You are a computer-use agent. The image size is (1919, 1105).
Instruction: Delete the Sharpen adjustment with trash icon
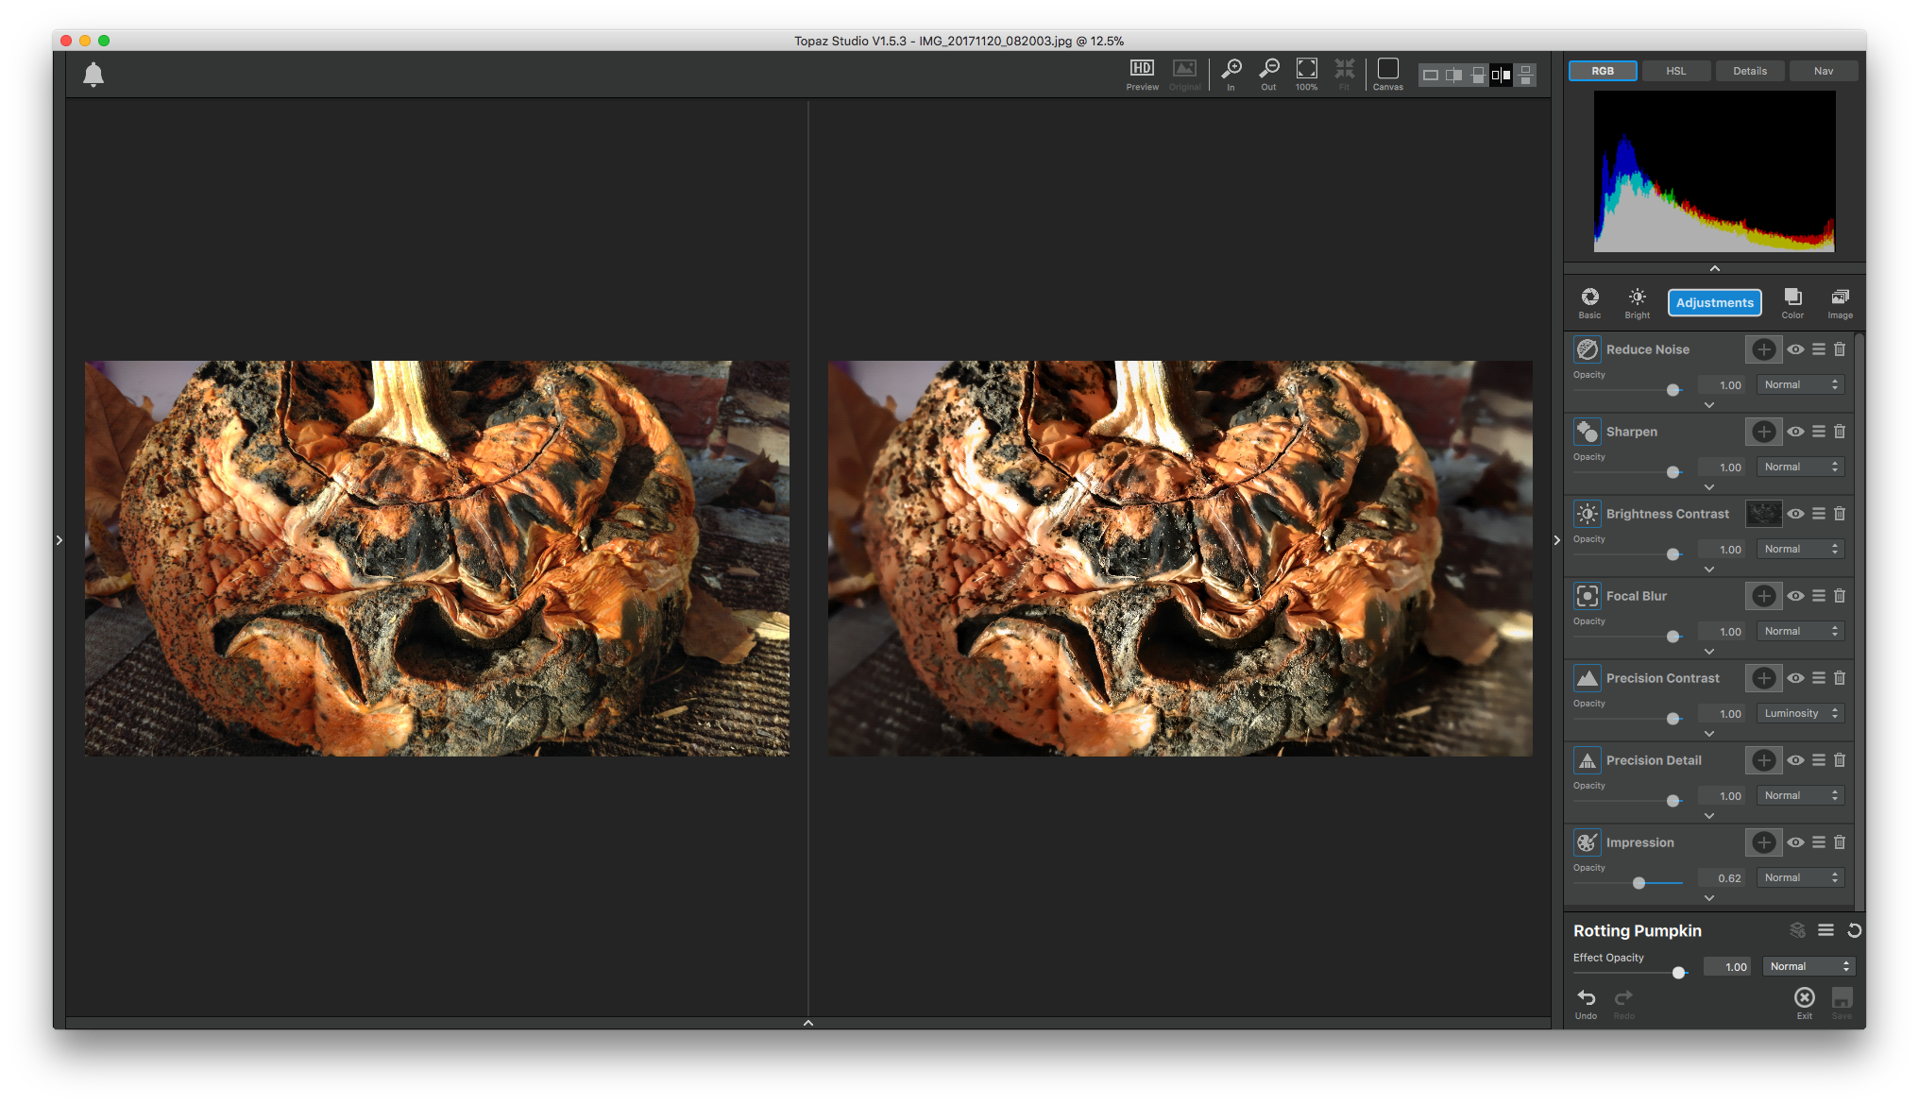point(1840,432)
